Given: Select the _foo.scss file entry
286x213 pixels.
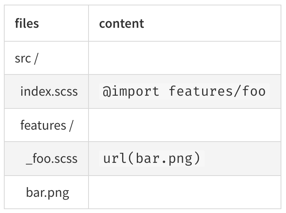Looking at the screenshot, I should [x=51, y=159].
